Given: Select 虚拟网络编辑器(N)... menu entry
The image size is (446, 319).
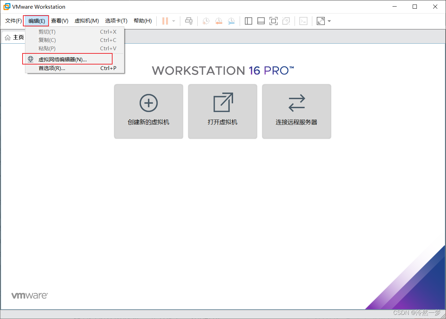Looking at the screenshot, I should coord(75,59).
